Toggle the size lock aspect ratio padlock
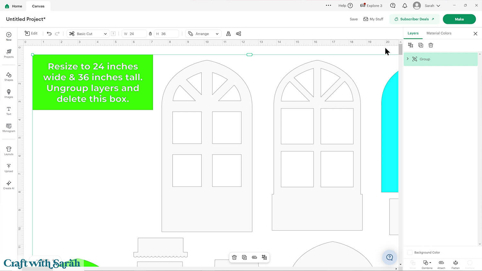 [x=150, y=34]
